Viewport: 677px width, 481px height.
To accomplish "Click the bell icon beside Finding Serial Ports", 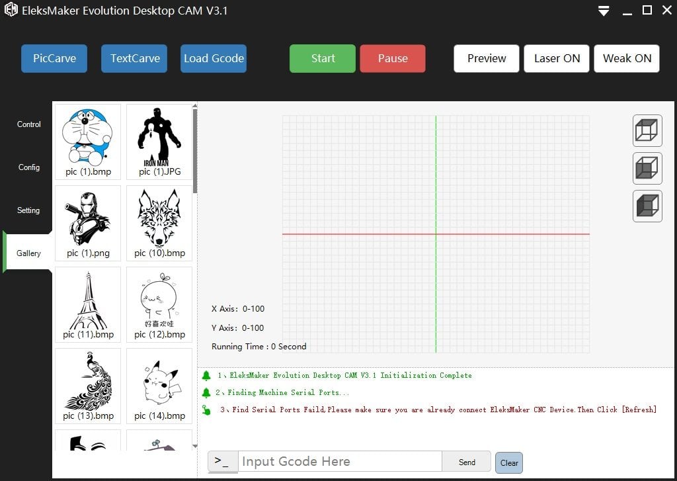I will click(206, 393).
